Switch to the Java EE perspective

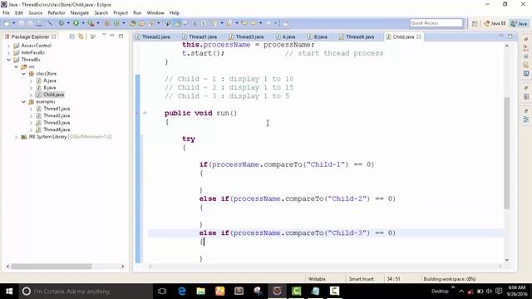pos(495,23)
